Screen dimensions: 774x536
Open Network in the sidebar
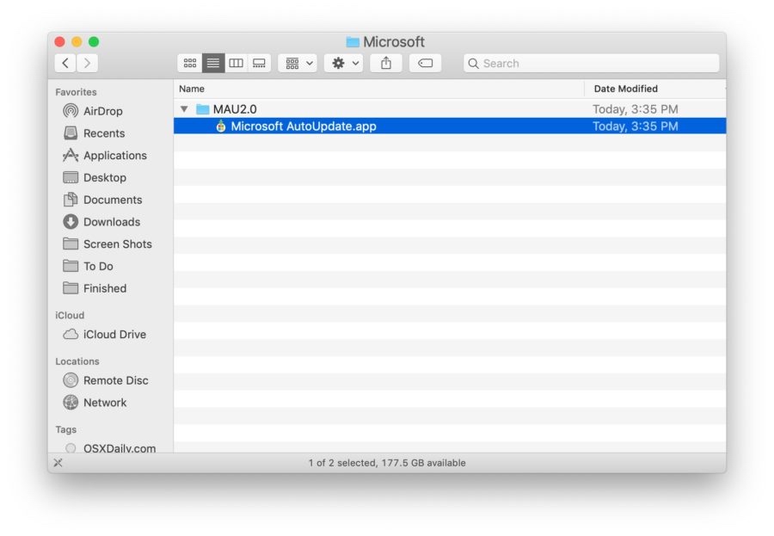point(95,403)
